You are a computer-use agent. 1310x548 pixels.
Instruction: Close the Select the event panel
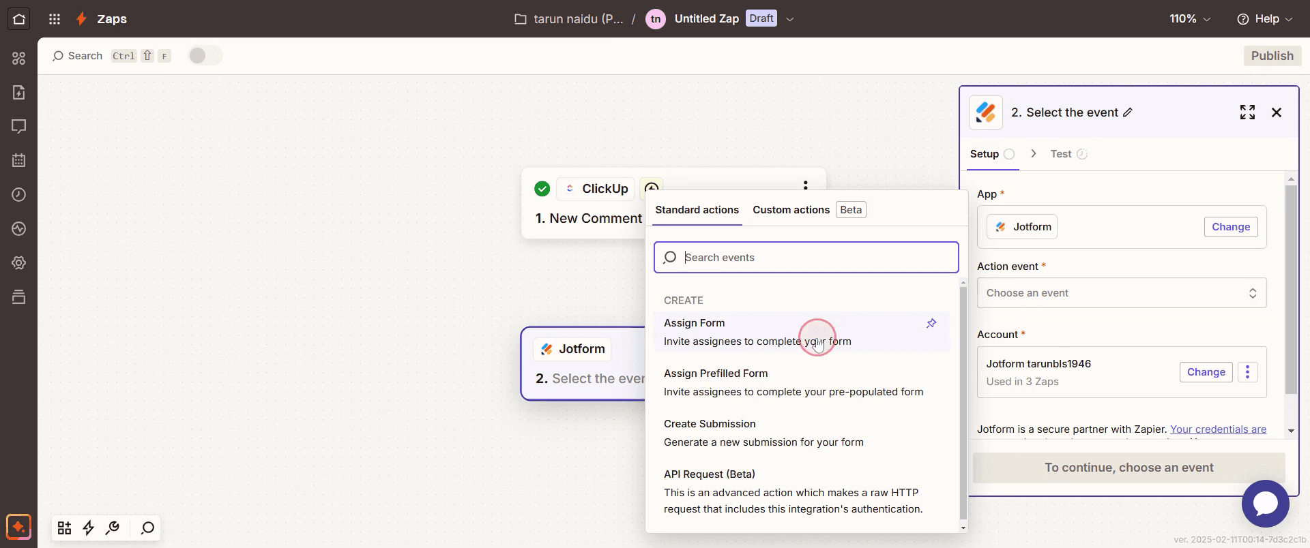(x=1277, y=112)
